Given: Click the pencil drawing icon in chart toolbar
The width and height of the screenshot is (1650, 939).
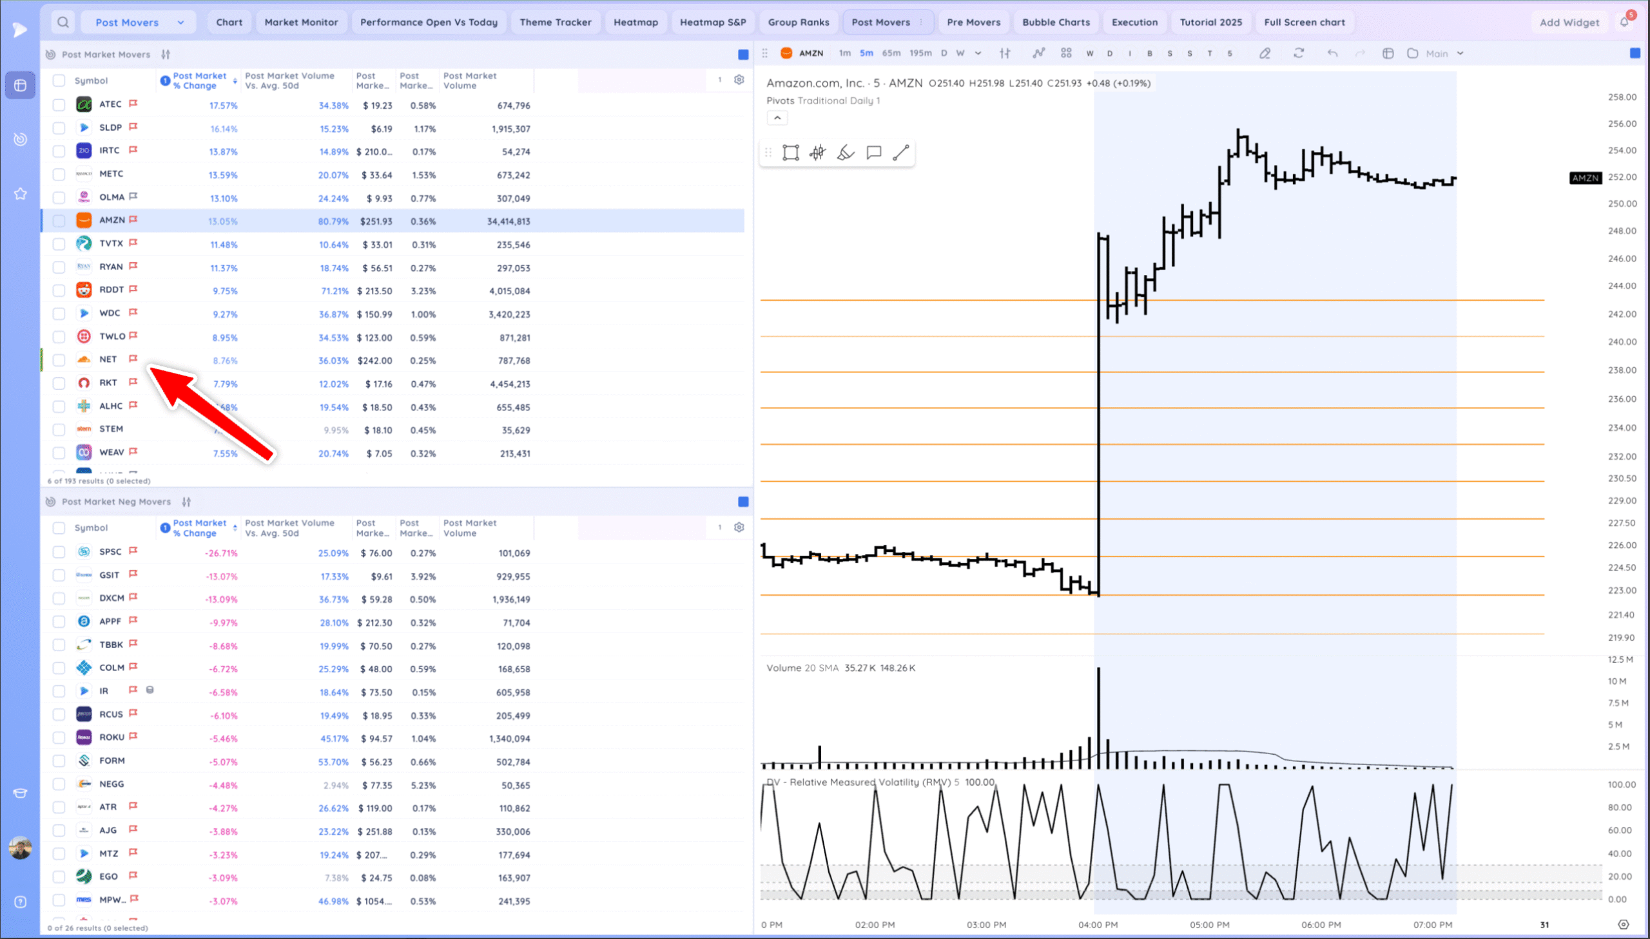Looking at the screenshot, I should click(x=1265, y=53).
